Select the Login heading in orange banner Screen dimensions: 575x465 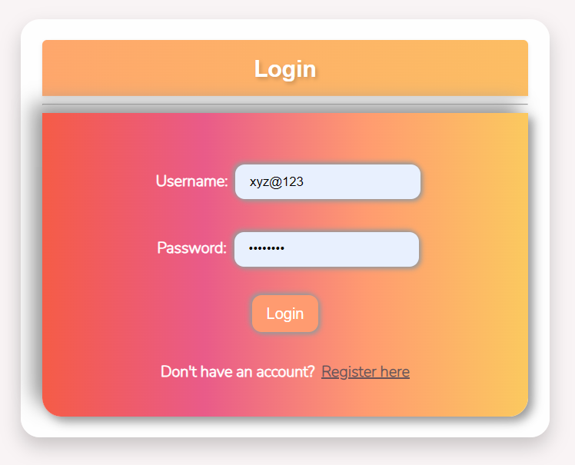click(x=285, y=68)
